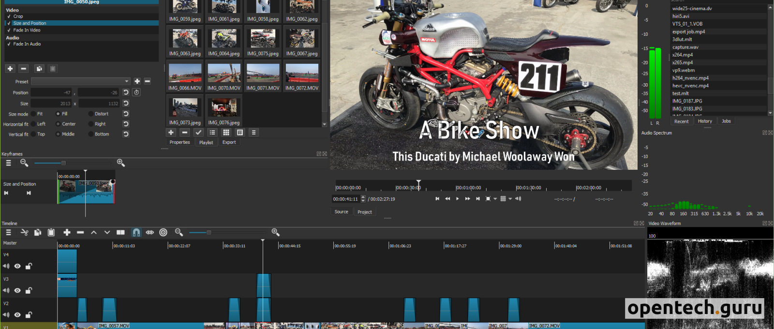Image resolution: width=774 pixels, height=329 pixels.
Task: Toggle snapping magnet in timeline toolbar
Action: 136,233
